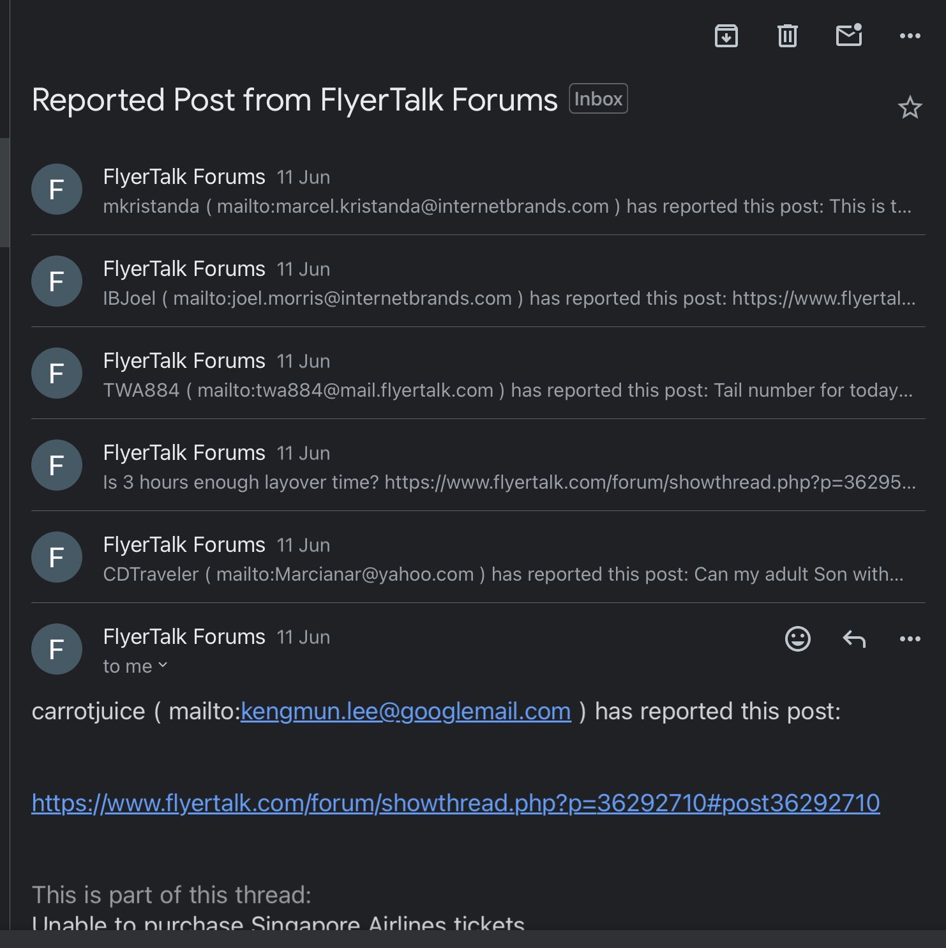Open more options for the expanded message
This screenshot has width=946, height=948.
(x=910, y=638)
